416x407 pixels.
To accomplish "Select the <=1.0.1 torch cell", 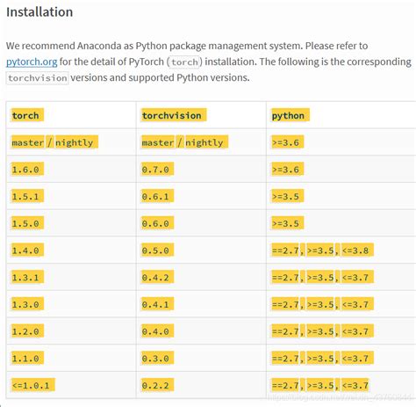I will (32, 385).
